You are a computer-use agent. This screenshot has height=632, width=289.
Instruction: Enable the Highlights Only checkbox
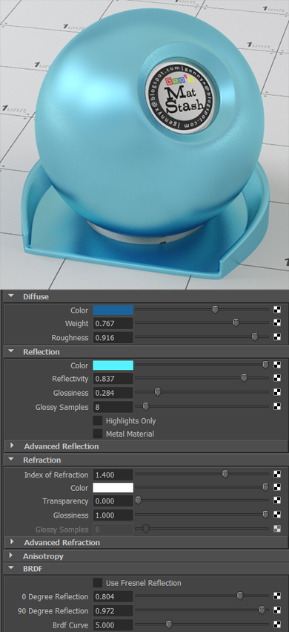[x=98, y=421]
